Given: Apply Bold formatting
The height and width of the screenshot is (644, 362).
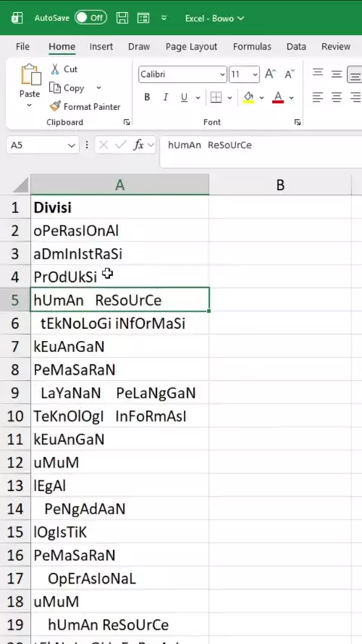Looking at the screenshot, I should [x=147, y=98].
